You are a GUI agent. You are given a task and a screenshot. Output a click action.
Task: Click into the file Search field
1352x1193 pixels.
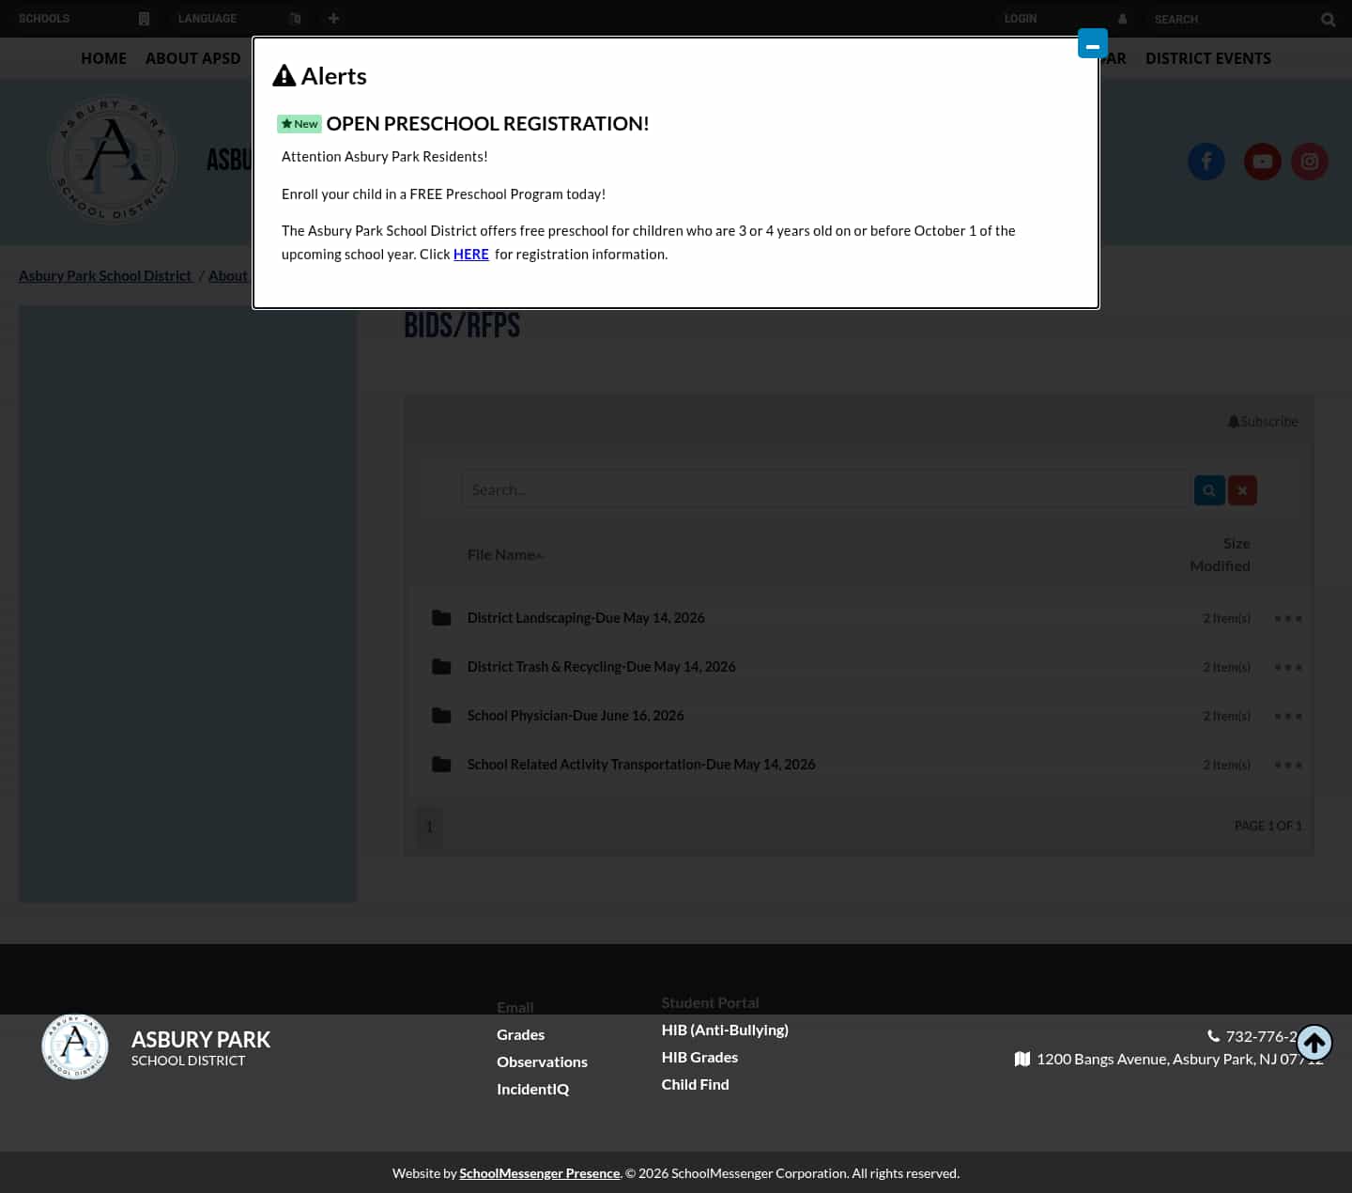[x=825, y=490]
